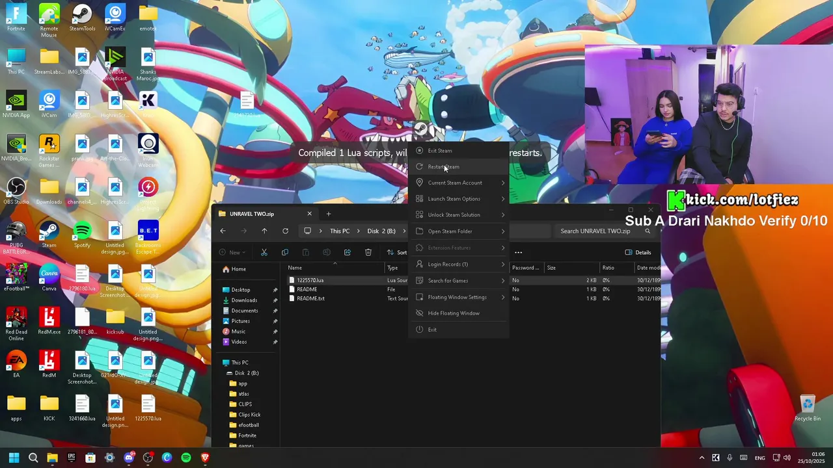The image size is (833, 468).
Task: Select the NVIDIA App desktop icon
Action: [16, 104]
